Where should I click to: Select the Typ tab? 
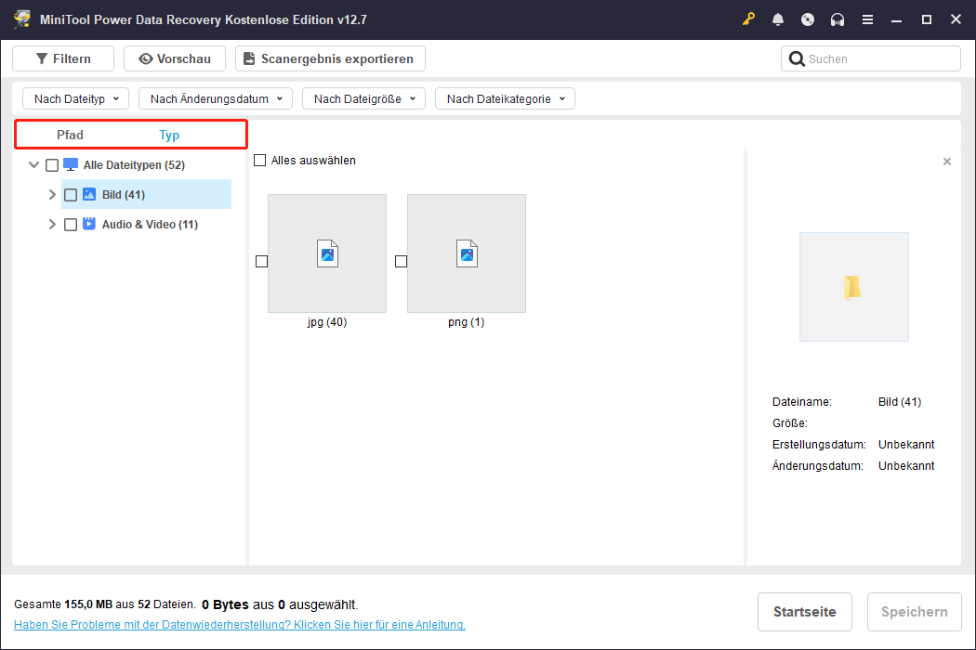[169, 135]
